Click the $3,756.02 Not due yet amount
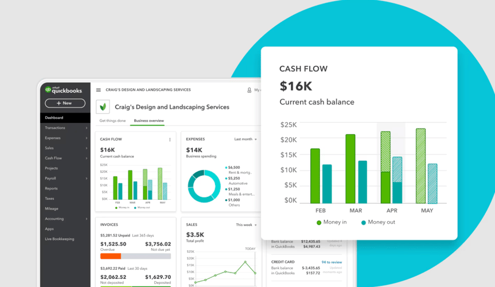Viewport: 495px width, 287px height. pyautogui.click(x=158, y=244)
